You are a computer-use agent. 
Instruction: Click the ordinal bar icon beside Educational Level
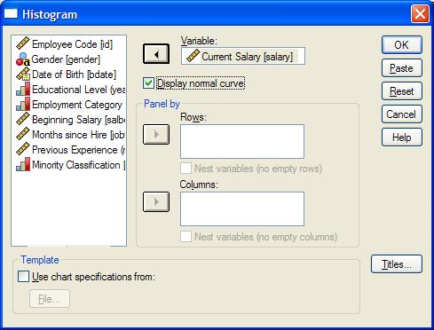[x=23, y=89]
